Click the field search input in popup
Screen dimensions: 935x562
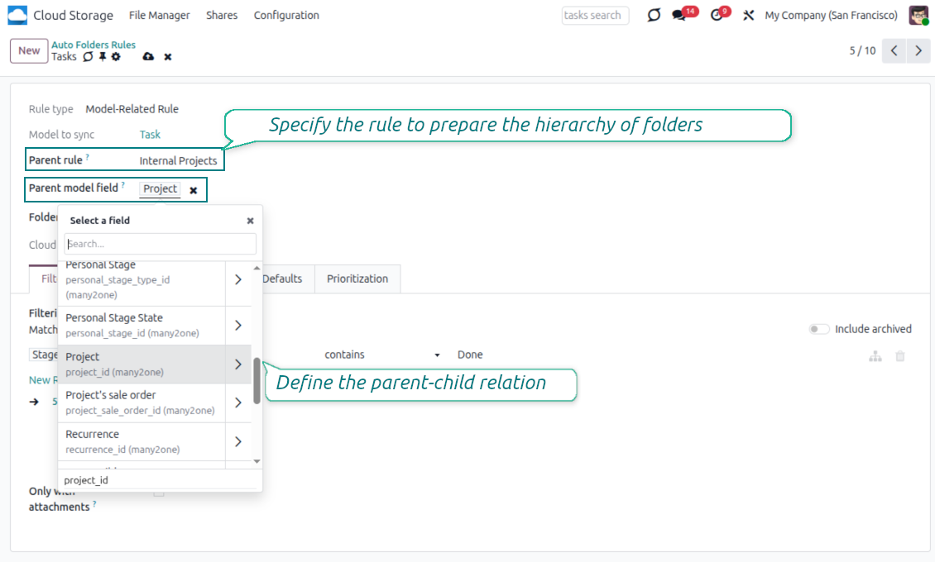tap(161, 244)
